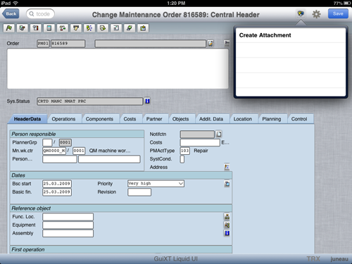Viewport: 352px width, 264px height.
Task: Click plant field 0001 beside Mn.wk.ctr
Action: 79,151
